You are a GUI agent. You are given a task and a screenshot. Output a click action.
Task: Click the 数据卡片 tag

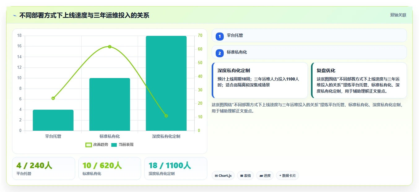(287, 176)
